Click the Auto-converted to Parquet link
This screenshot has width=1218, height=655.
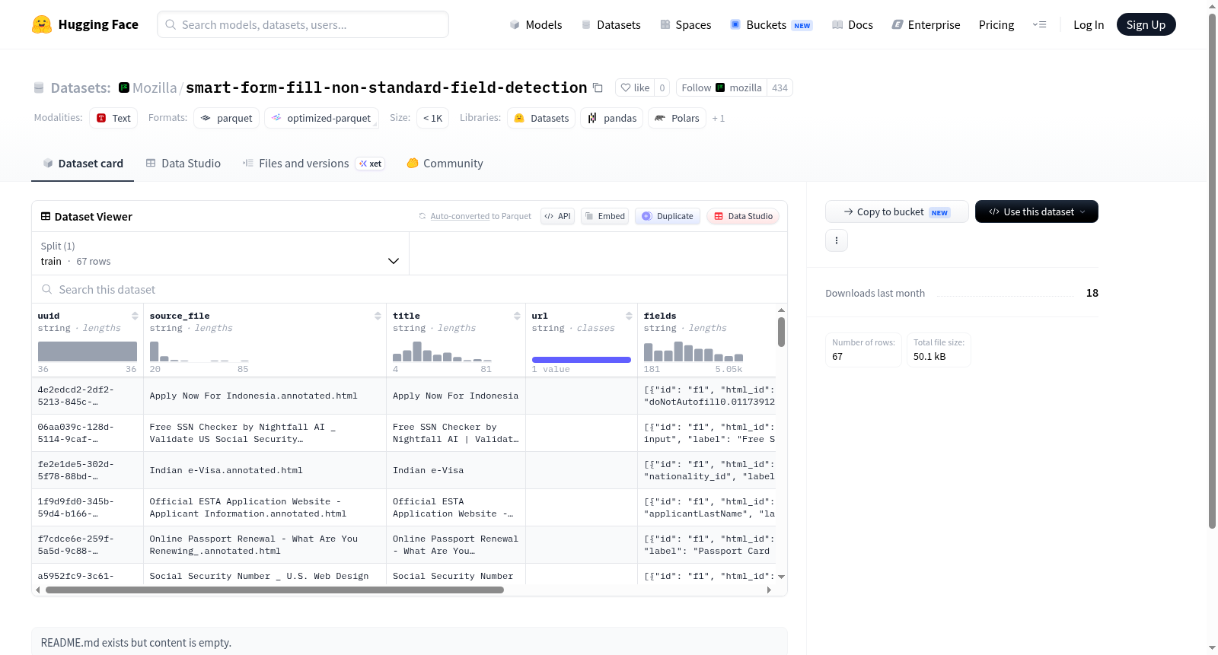(460, 216)
